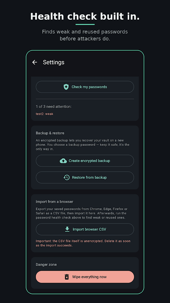Click the download arrow icon for CSV import
This screenshot has width=170, height=303.
[x=67, y=230]
